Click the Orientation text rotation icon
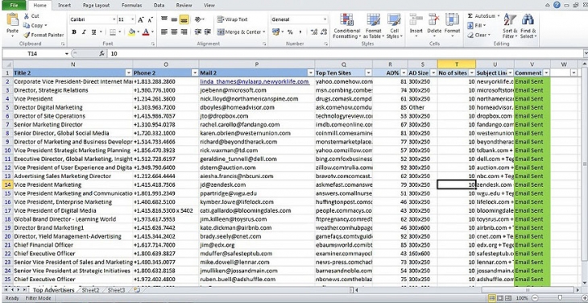 click(x=199, y=19)
